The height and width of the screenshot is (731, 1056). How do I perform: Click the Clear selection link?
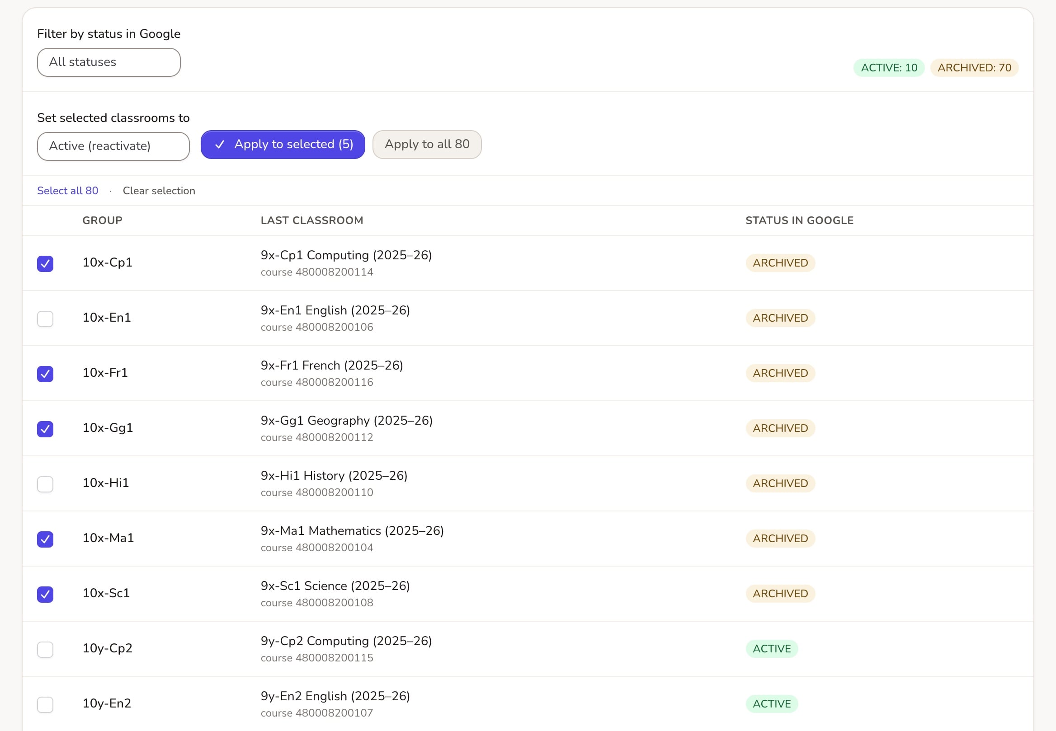pyautogui.click(x=159, y=191)
